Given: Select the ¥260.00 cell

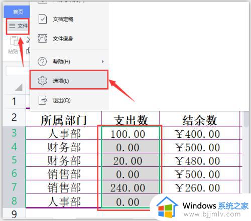Looking at the screenshot, I should (x=200, y=187).
